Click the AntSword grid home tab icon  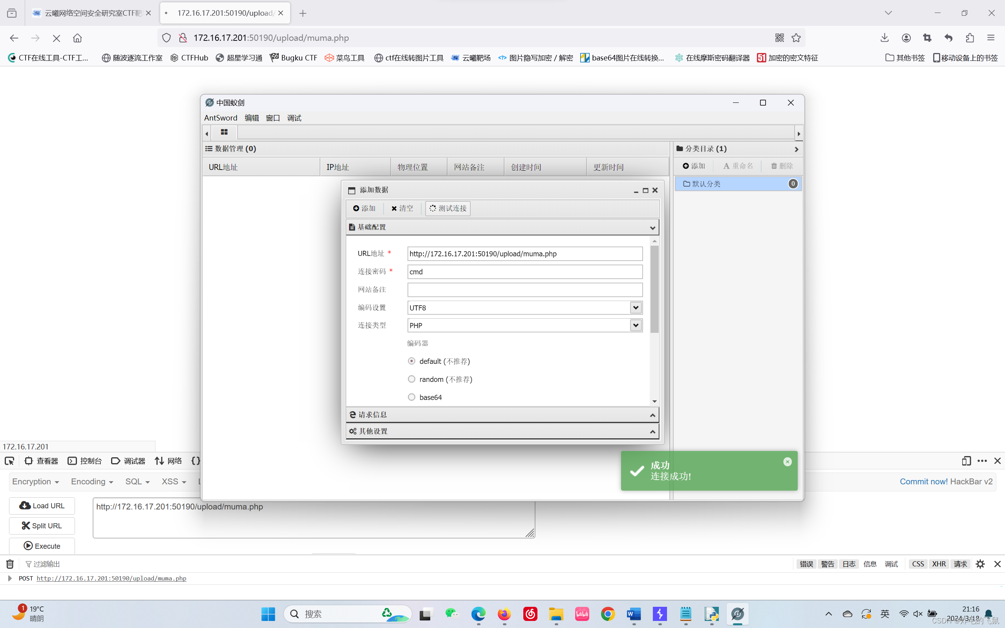pyautogui.click(x=224, y=132)
